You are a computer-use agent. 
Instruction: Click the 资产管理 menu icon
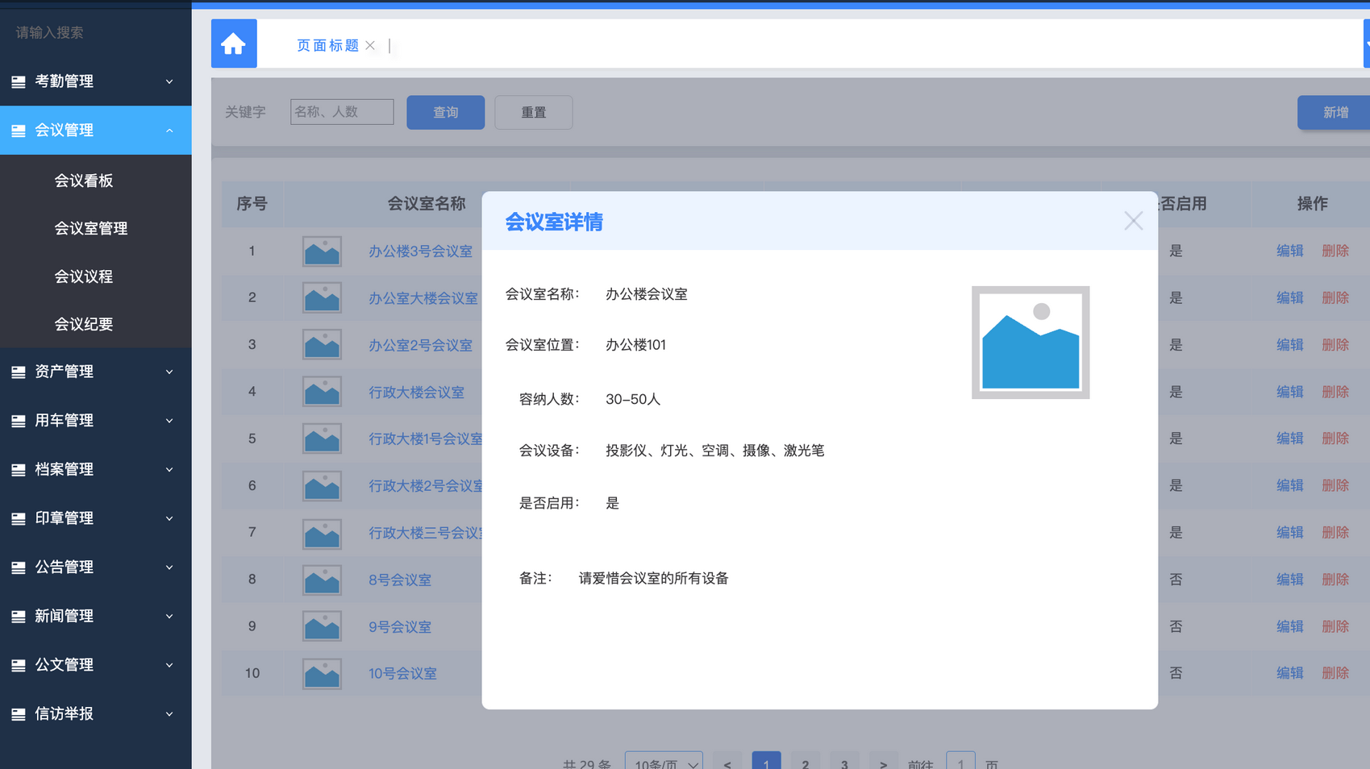coord(19,372)
